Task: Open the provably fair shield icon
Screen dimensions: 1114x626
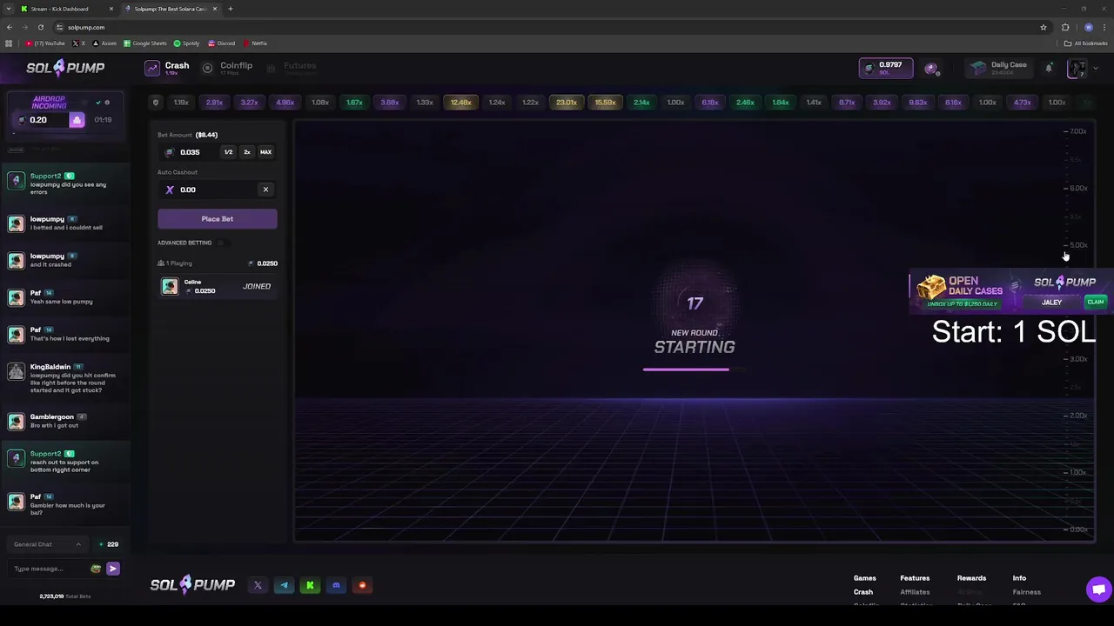Action: (x=156, y=103)
